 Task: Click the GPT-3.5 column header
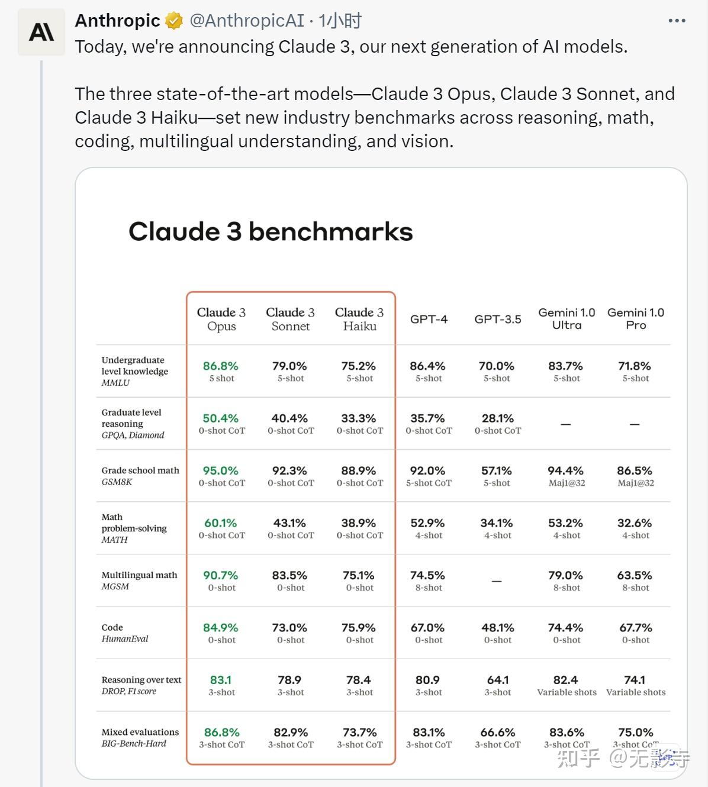click(x=497, y=320)
